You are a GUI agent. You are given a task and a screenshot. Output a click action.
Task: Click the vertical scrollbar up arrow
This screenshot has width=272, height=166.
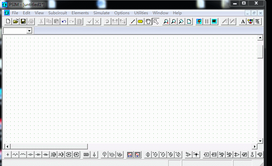pos(260,38)
